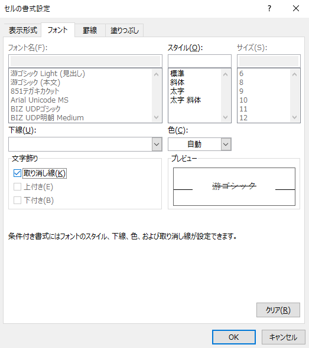
Task: Toggle the 取り消し線 checkbox
Action: 17,173
